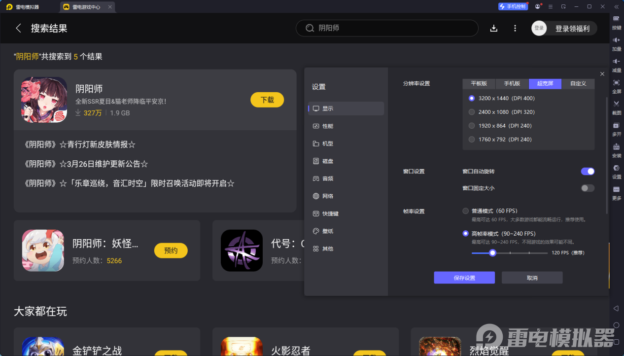Image resolution: width=624 pixels, height=356 pixels.
Task: Switch to the 手机版 resolution tab
Action: (512, 84)
